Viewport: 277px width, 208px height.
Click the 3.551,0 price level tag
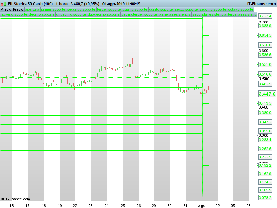pos(265,64)
